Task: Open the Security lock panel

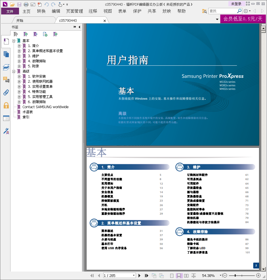Action: click(6, 105)
